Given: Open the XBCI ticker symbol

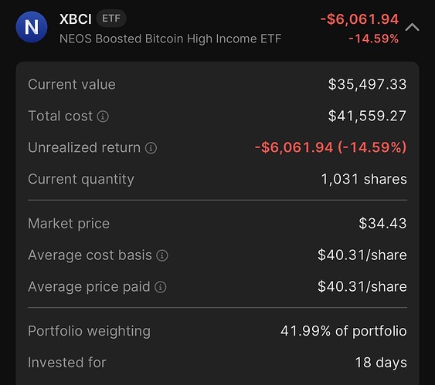Looking at the screenshot, I should pyautogui.click(x=76, y=19).
